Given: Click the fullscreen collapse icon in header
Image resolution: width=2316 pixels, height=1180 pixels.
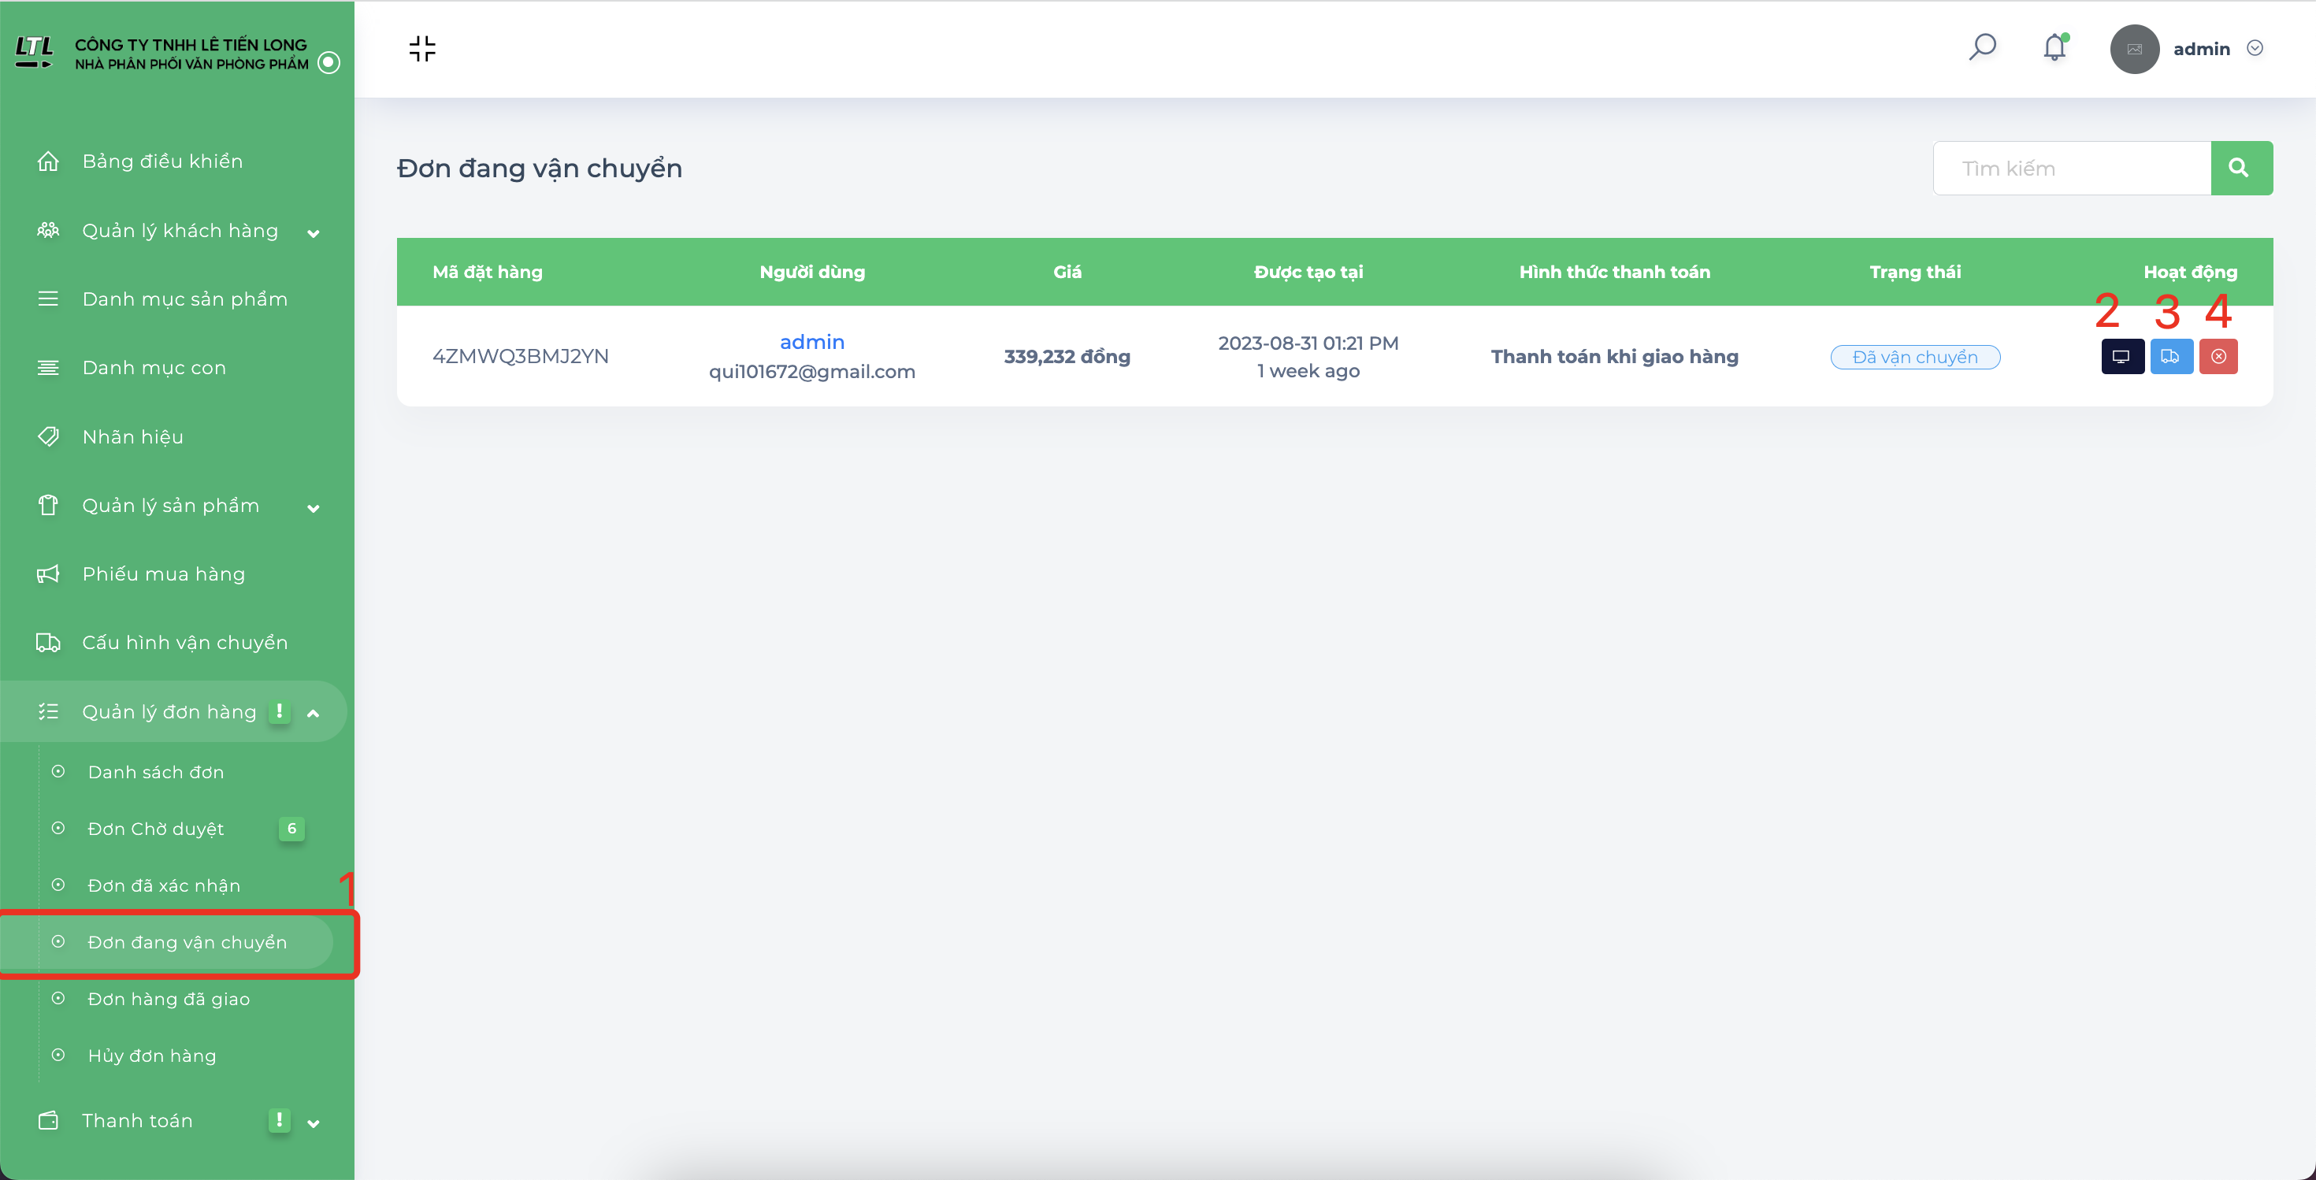Looking at the screenshot, I should coord(421,49).
